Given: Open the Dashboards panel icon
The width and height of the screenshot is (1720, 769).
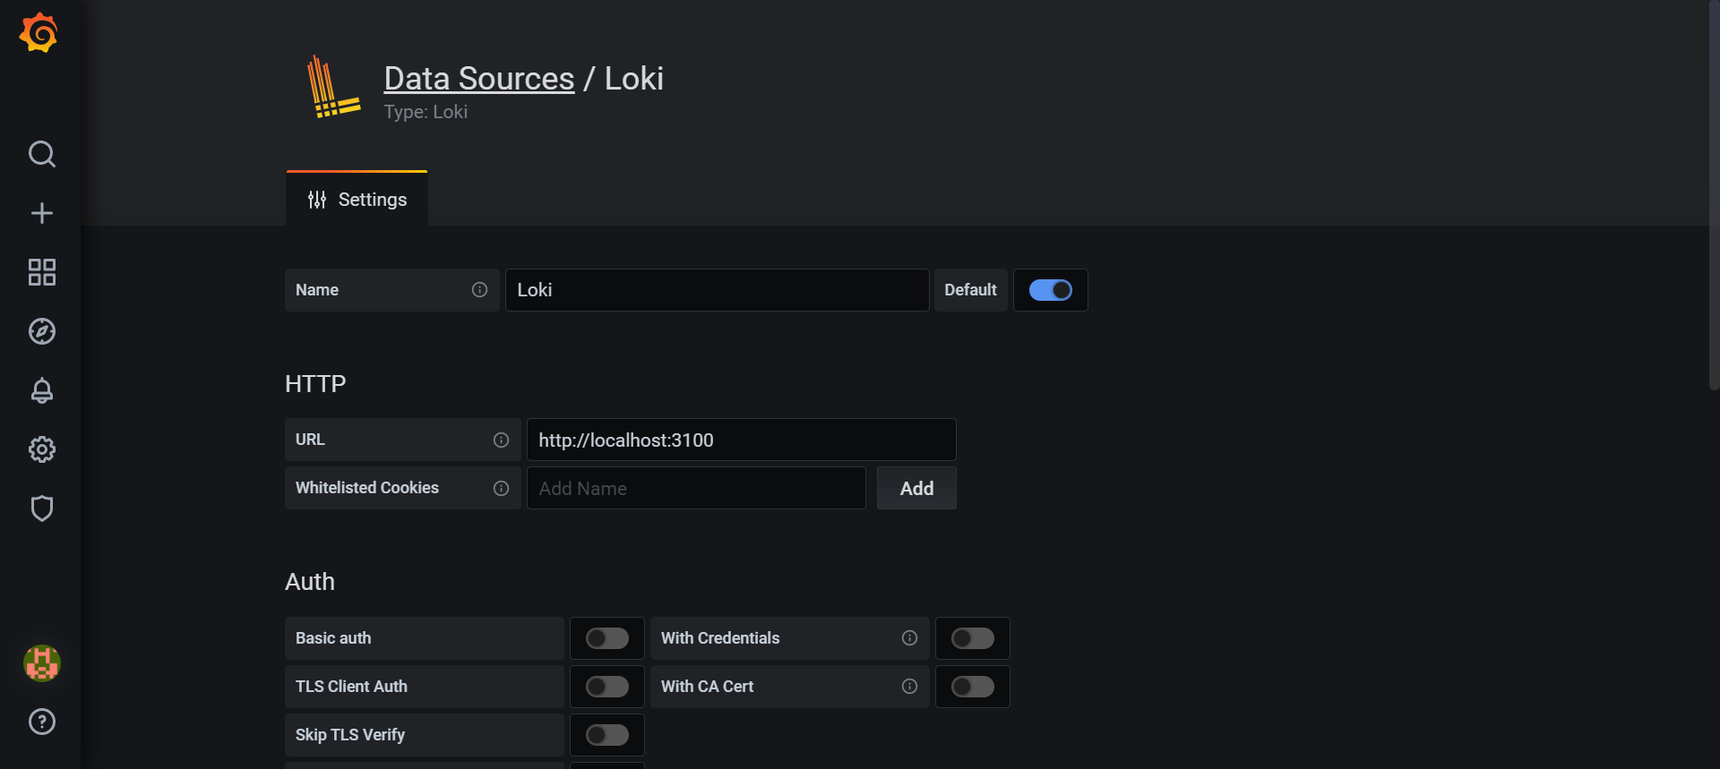Looking at the screenshot, I should 41,272.
